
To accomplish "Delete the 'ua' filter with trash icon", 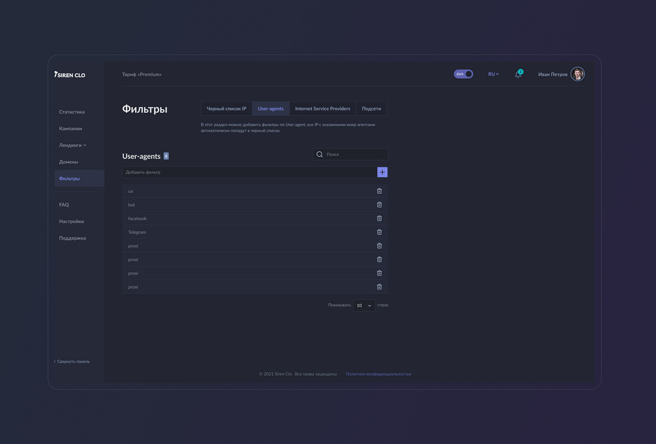I will (x=379, y=191).
